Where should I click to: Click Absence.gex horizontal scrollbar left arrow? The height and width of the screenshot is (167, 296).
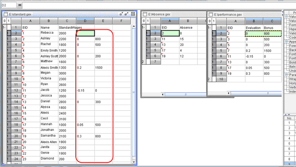pos(163,94)
